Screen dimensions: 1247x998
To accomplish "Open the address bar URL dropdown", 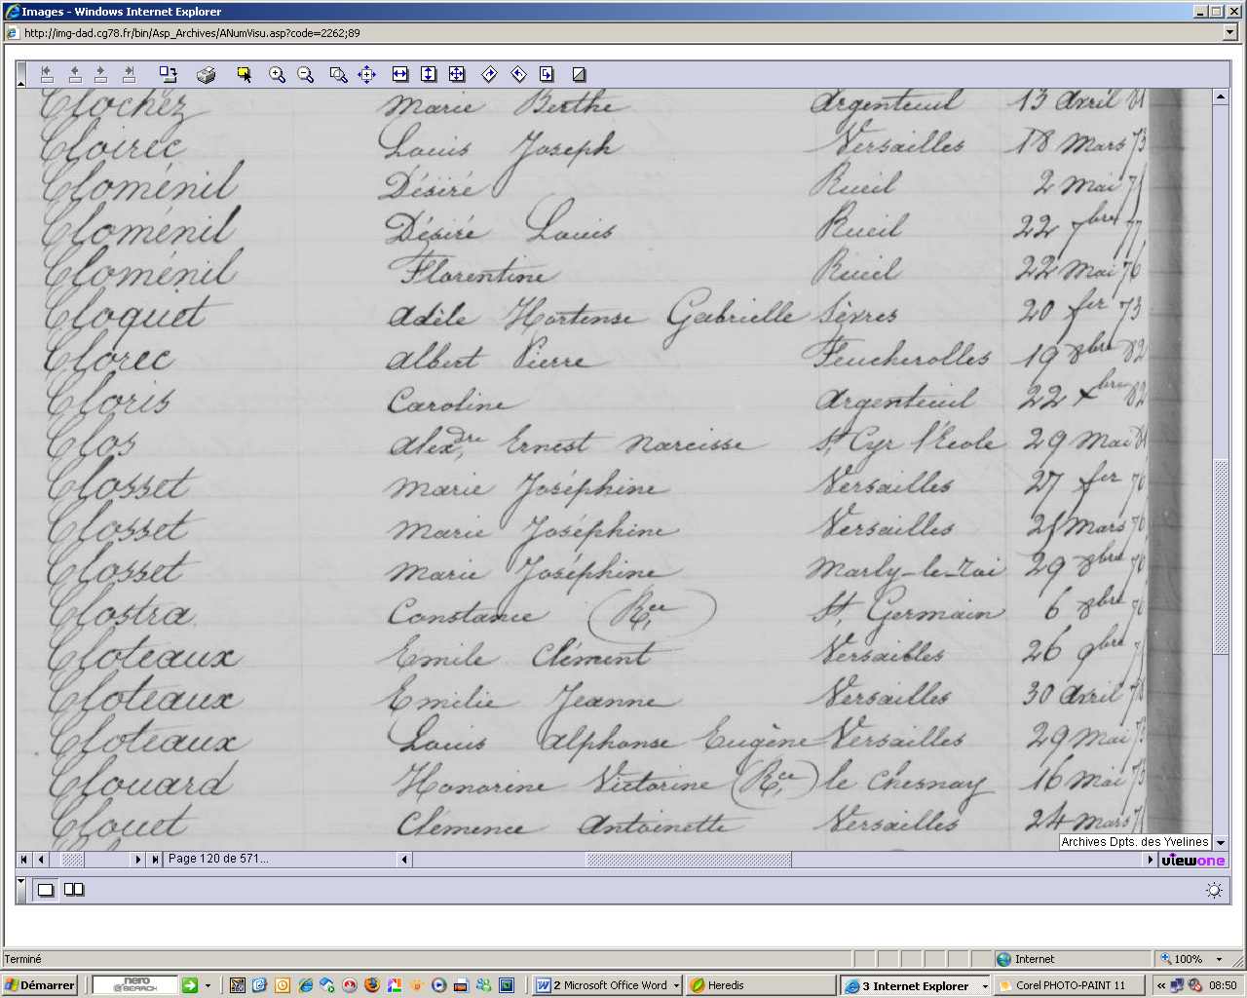I will [x=1229, y=33].
